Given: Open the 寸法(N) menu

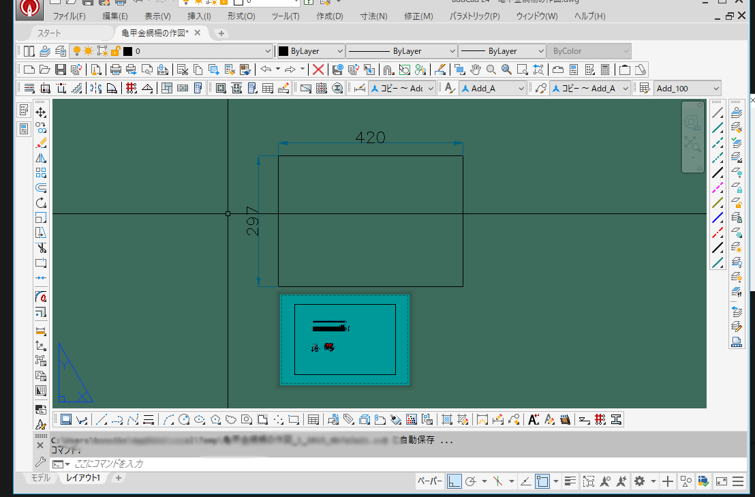Looking at the screenshot, I should click(373, 16).
